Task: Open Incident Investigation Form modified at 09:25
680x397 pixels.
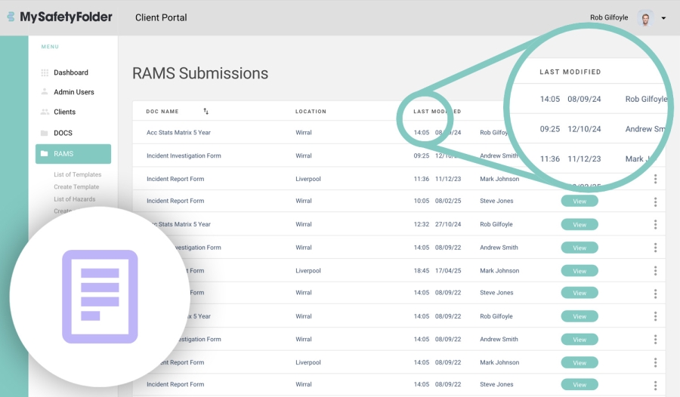Action: tap(184, 156)
